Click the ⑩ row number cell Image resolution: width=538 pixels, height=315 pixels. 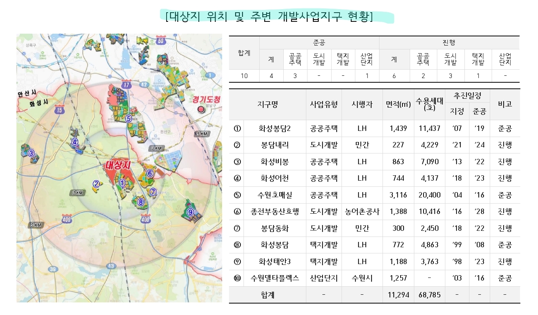tap(237, 278)
